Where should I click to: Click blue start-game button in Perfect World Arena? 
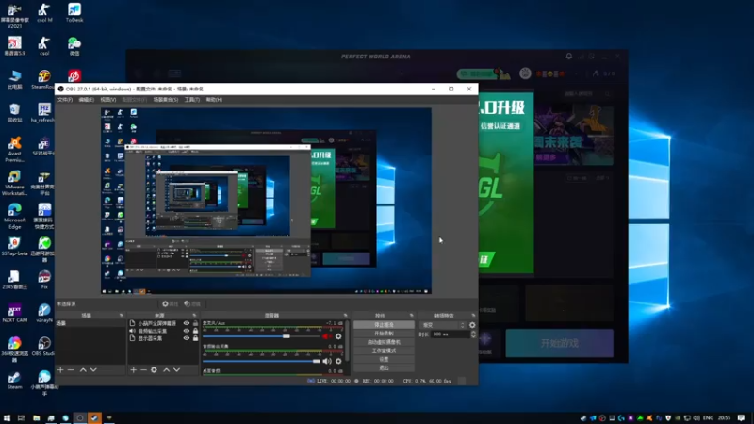point(559,343)
